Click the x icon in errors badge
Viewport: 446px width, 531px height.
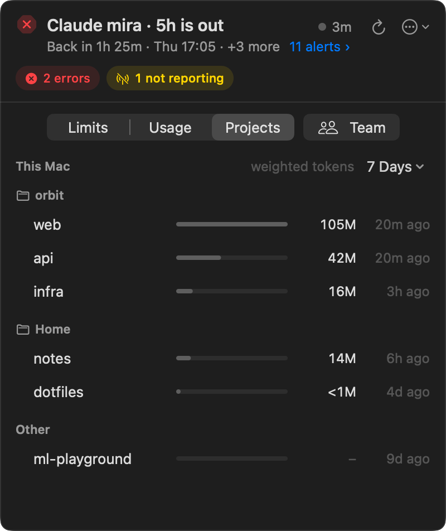[x=31, y=79]
